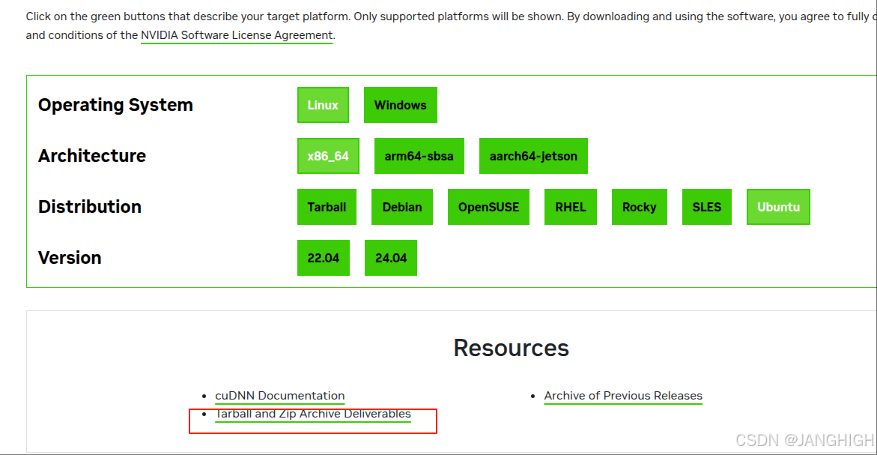Select version 24.04
The image size is (877, 455).
(391, 258)
